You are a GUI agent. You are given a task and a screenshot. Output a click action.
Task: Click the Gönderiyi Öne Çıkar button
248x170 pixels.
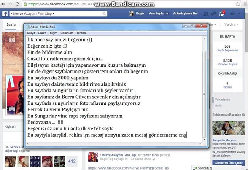coord(229,163)
